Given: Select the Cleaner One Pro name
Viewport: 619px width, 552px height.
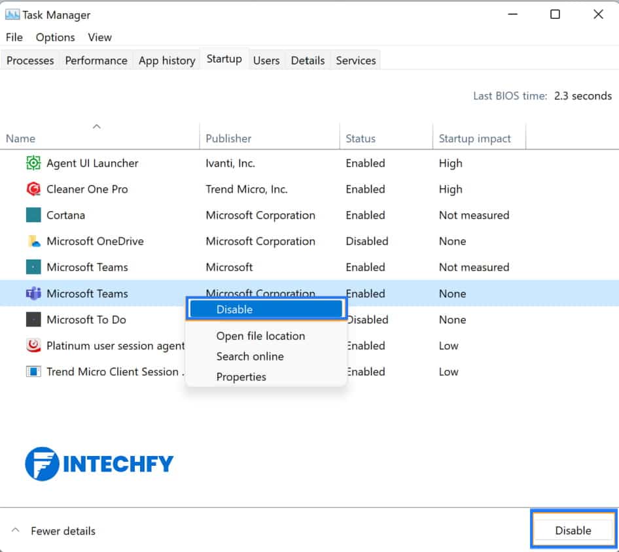Looking at the screenshot, I should [x=87, y=189].
